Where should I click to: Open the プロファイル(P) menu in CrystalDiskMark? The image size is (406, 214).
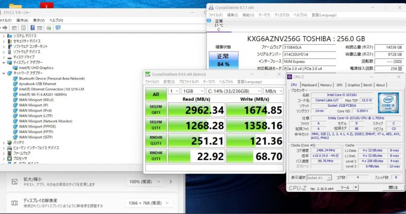189,82
